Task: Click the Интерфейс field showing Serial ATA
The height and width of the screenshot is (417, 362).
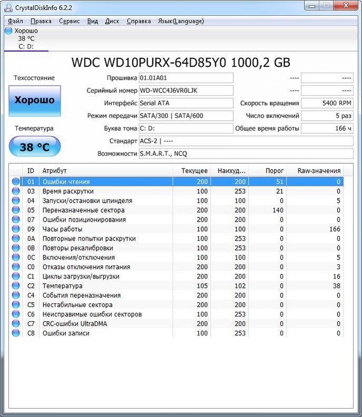Action: 186,103
